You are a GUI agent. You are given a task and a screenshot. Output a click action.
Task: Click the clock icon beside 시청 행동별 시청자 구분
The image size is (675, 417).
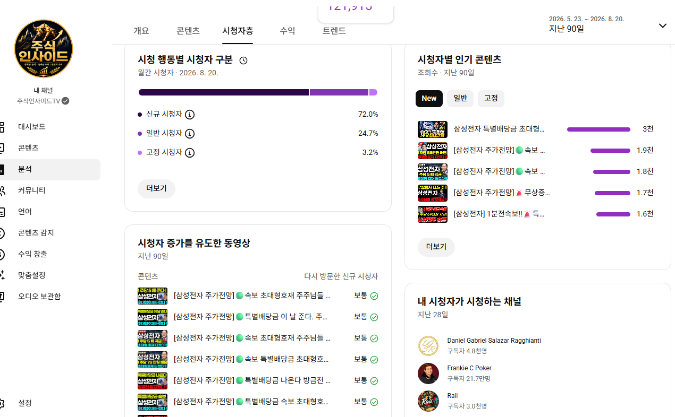click(x=243, y=60)
